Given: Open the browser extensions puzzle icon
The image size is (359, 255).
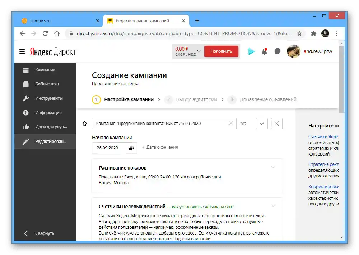Looking at the screenshot, I should click(x=314, y=33).
